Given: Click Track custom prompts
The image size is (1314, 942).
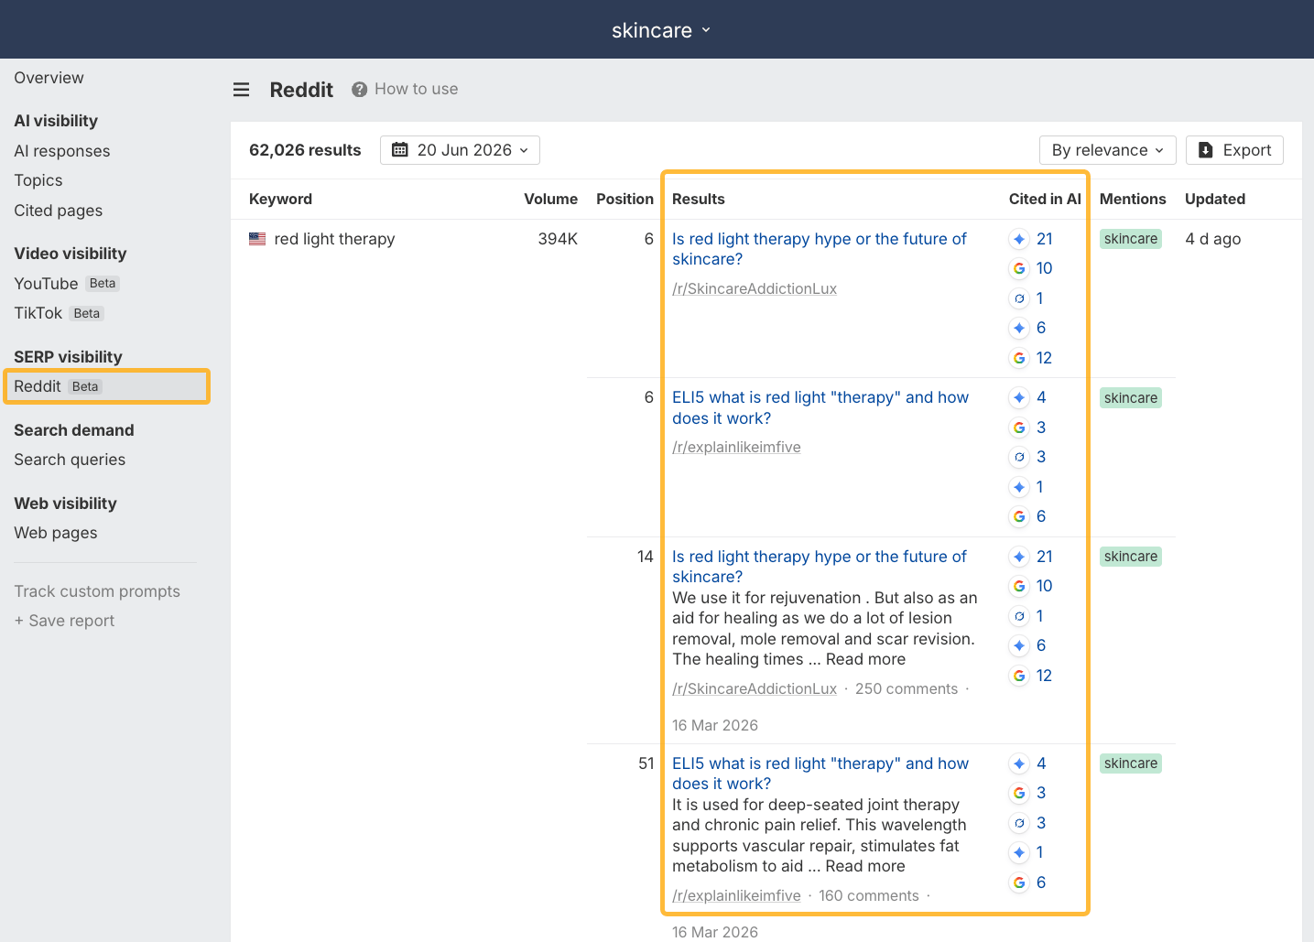Looking at the screenshot, I should point(97,591).
